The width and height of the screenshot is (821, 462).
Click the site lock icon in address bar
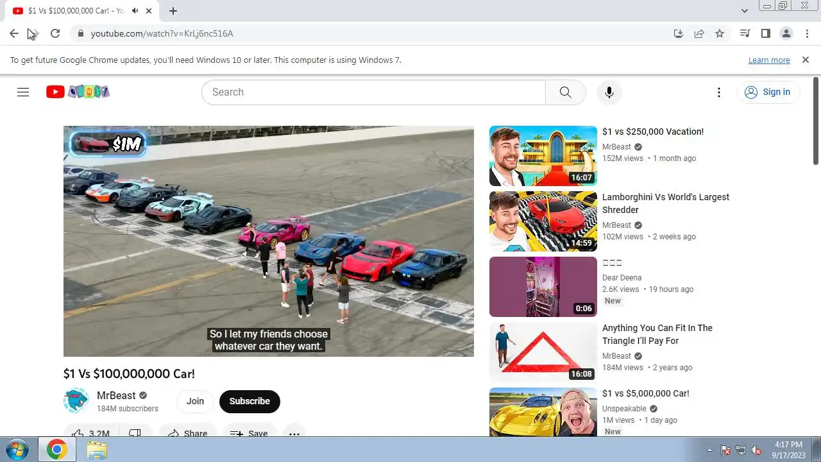click(81, 33)
